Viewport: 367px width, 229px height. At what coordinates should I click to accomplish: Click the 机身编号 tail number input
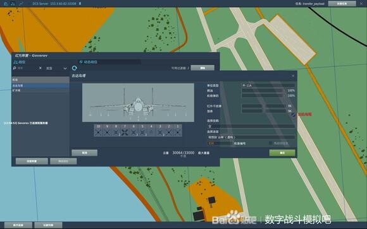point(220,143)
